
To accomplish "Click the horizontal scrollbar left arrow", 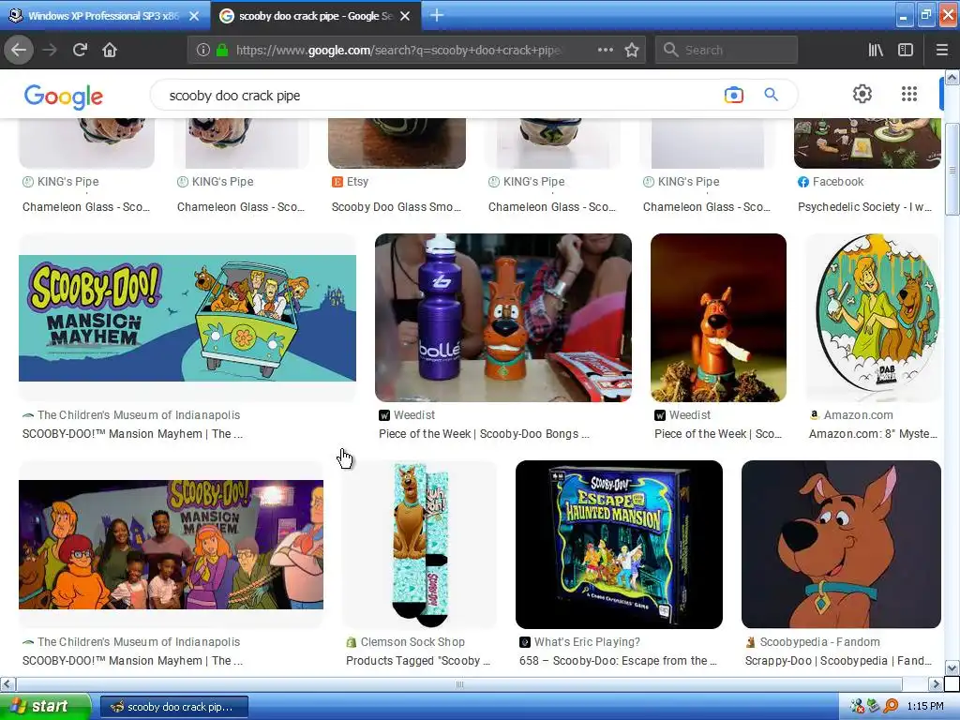I will (7, 683).
